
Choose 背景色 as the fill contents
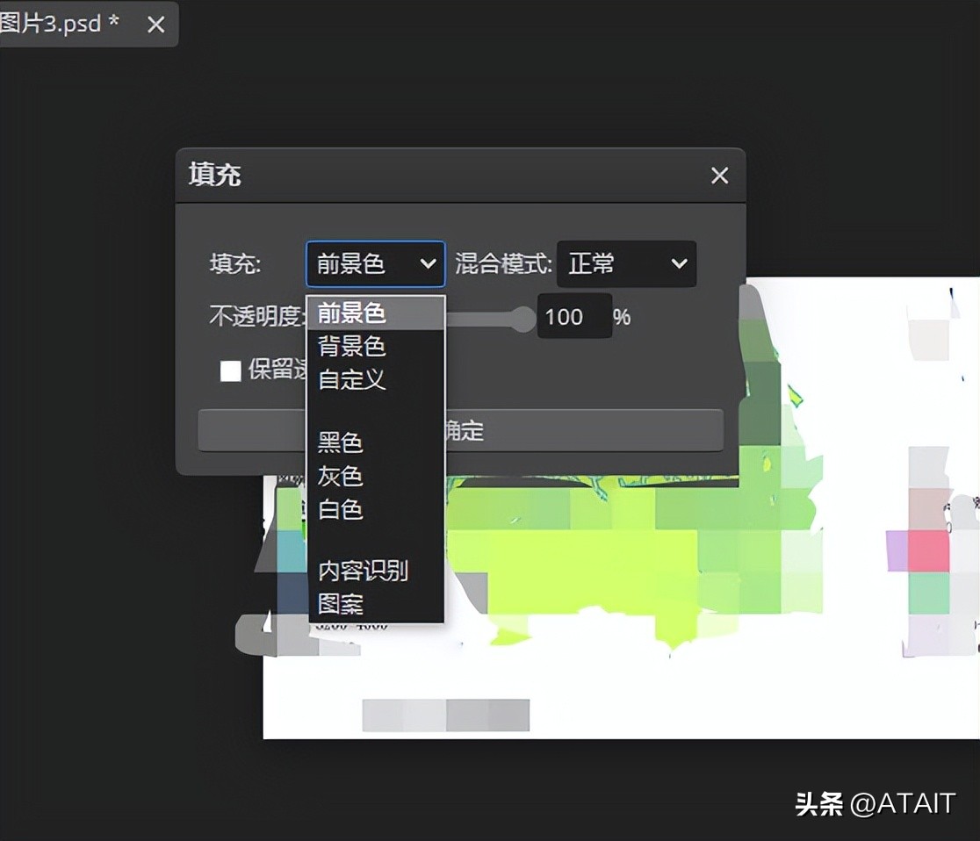[x=350, y=347]
